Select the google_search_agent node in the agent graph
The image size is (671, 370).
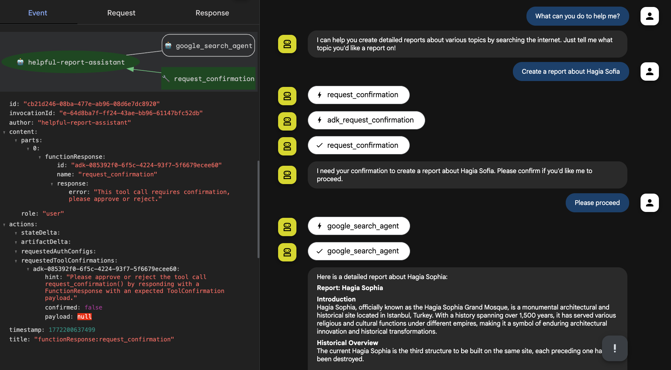(x=208, y=45)
